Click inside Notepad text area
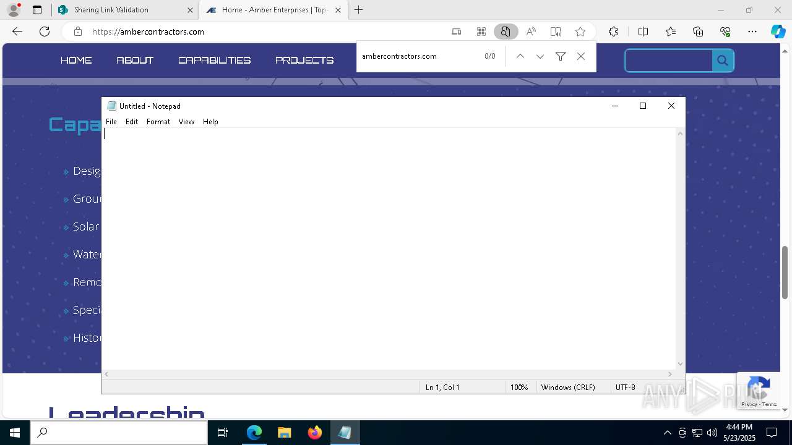The height and width of the screenshot is (445, 792). point(389,248)
